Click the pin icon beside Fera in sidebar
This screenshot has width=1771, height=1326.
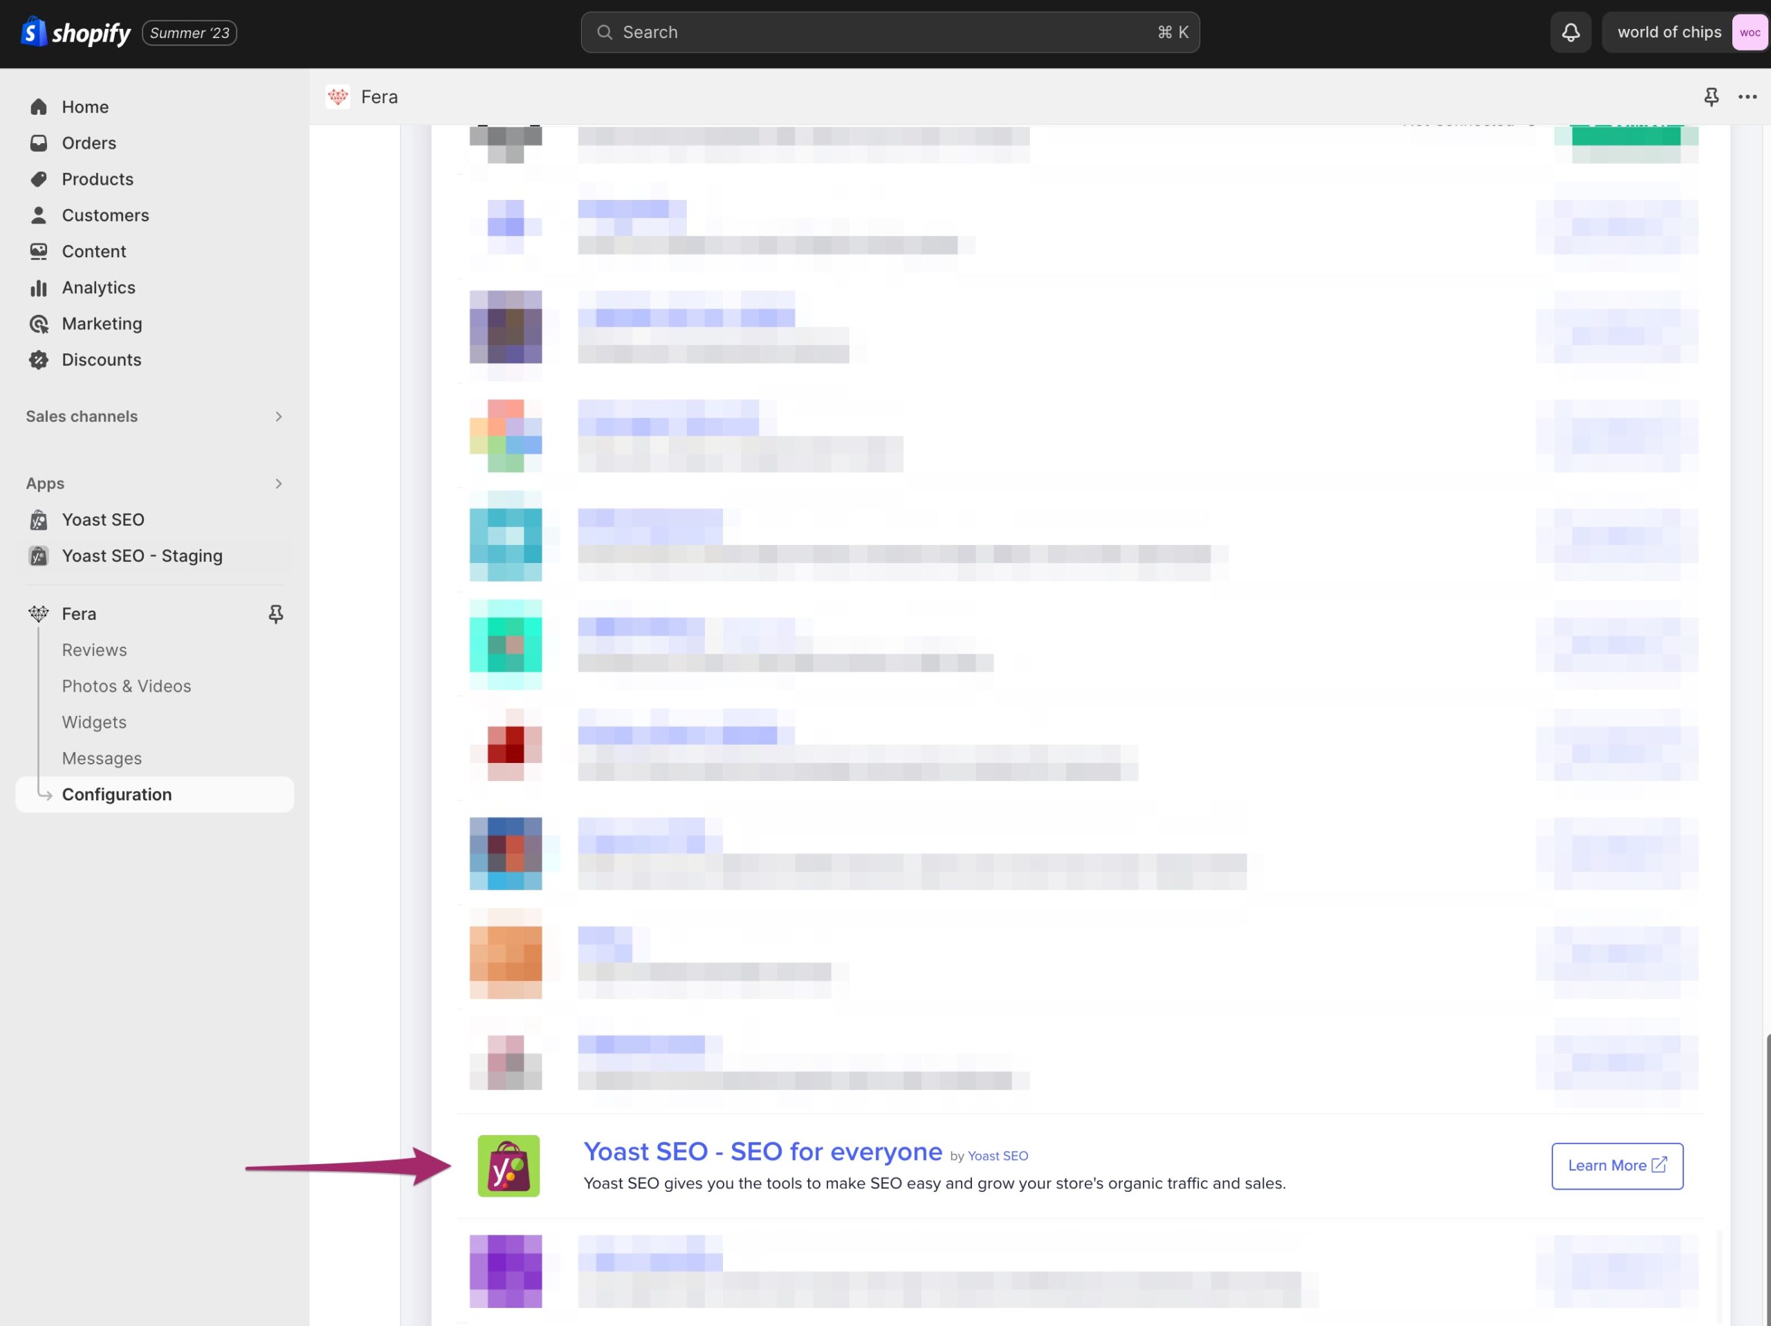tap(275, 614)
